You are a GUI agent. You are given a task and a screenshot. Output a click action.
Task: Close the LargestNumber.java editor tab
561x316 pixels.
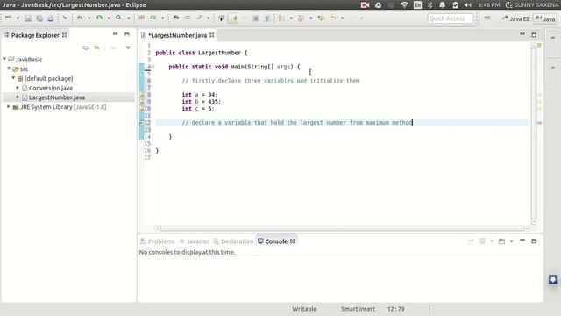click(212, 35)
